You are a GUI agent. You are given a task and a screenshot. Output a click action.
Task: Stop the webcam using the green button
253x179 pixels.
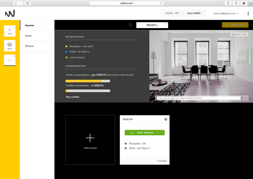[x=144, y=133]
